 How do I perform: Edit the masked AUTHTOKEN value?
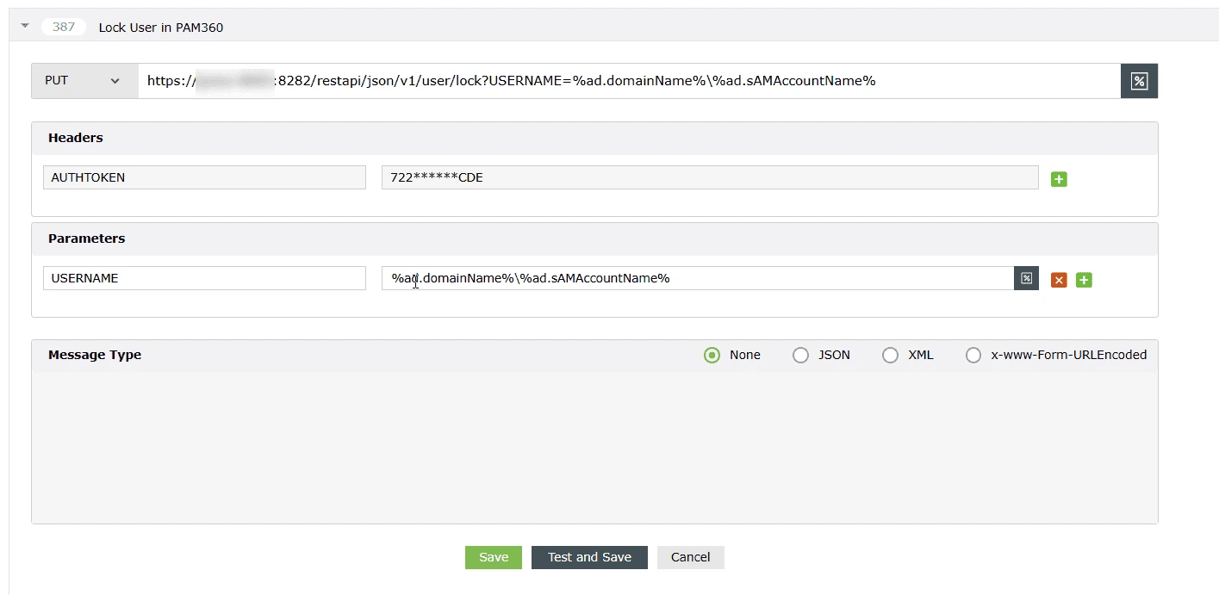click(710, 177)
